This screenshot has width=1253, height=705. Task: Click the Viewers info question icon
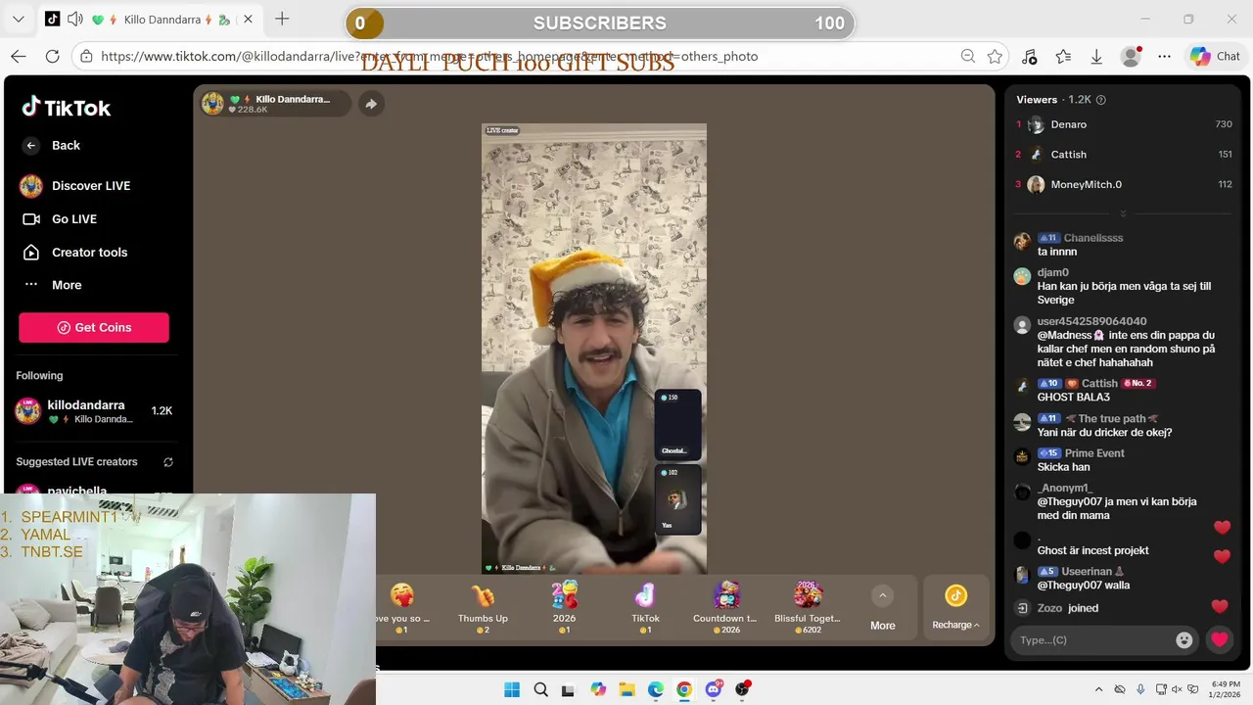[x=1101, y=100]
